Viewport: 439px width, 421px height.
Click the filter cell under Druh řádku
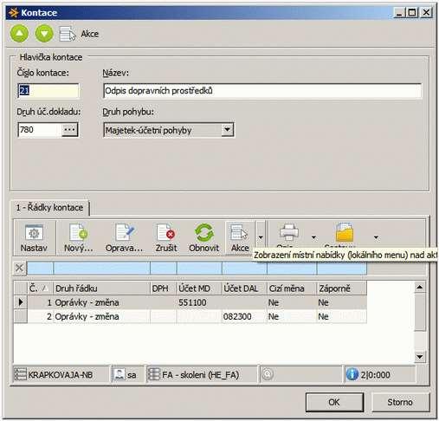101,268
